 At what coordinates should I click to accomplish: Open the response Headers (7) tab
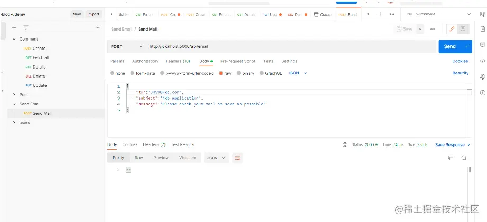(154, 144)
